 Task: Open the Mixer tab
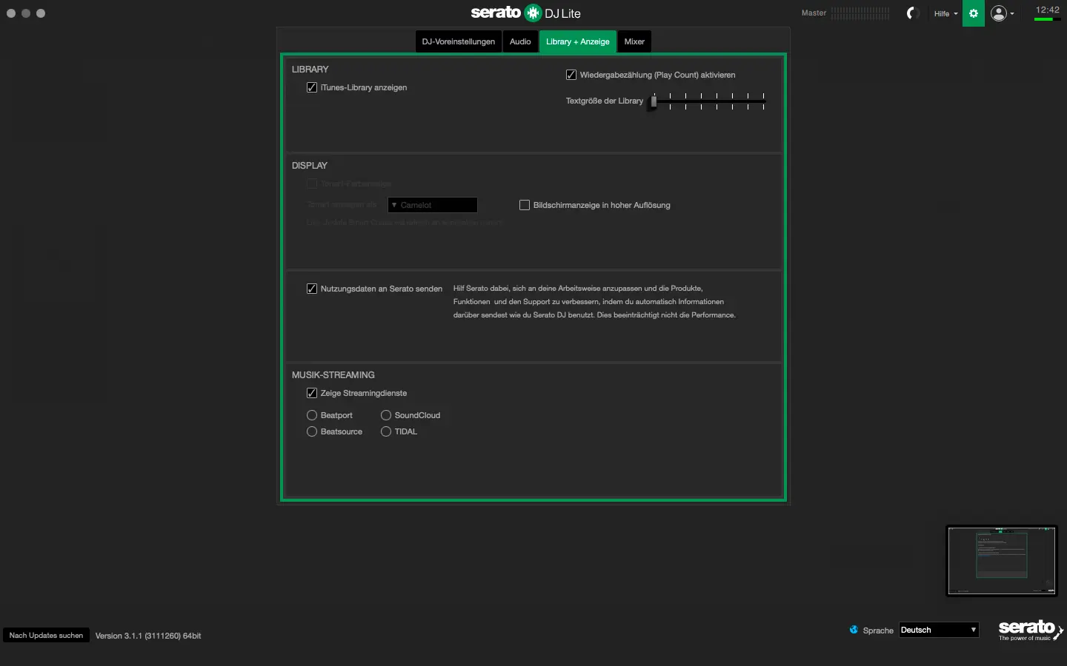[634, 41]
